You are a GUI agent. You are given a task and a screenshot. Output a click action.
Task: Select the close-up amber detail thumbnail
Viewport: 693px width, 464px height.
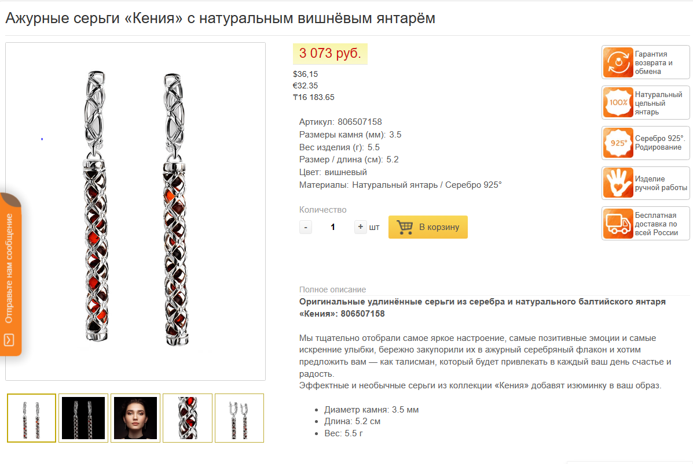coord(188,418)
